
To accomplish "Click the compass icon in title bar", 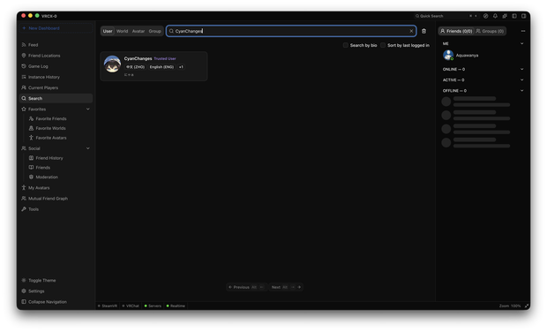I will (485, 16).
